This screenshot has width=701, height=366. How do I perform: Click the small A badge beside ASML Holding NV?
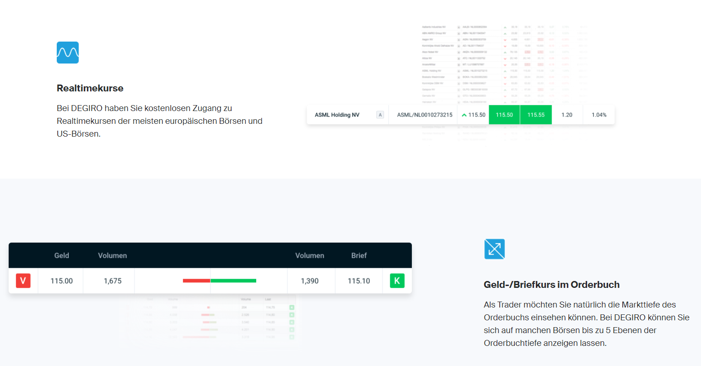coord(380,115)
